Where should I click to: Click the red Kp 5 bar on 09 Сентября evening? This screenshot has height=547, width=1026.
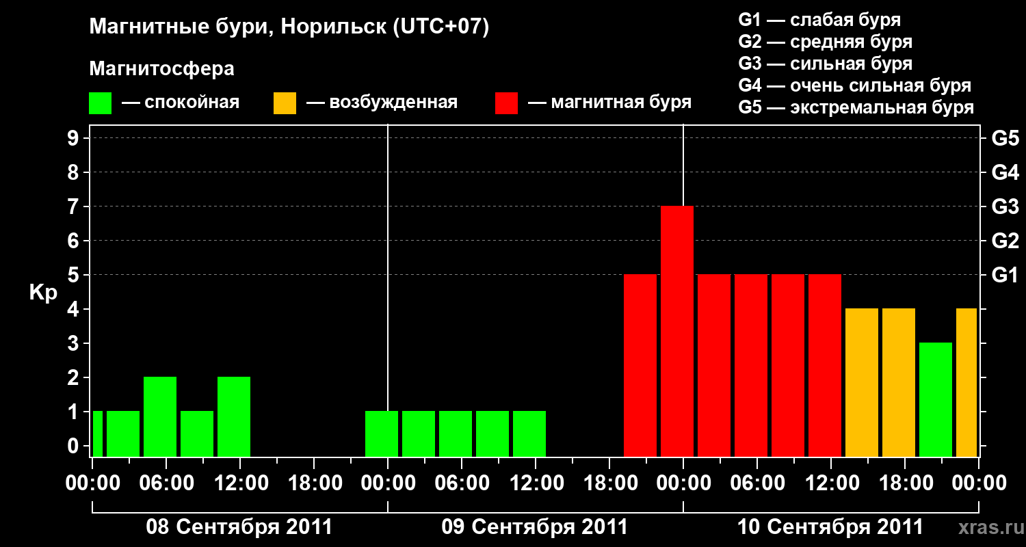tap(640, 365)
